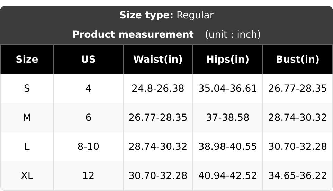This screenshot has height=191, width=333.
Task: Click hips value 38.98-40.55
Action: (228, 147)
